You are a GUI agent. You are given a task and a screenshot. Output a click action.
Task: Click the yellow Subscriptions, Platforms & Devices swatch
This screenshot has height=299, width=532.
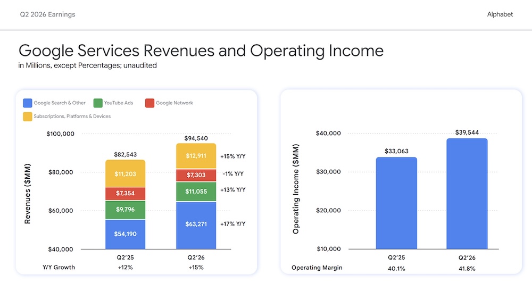[28, 117]
